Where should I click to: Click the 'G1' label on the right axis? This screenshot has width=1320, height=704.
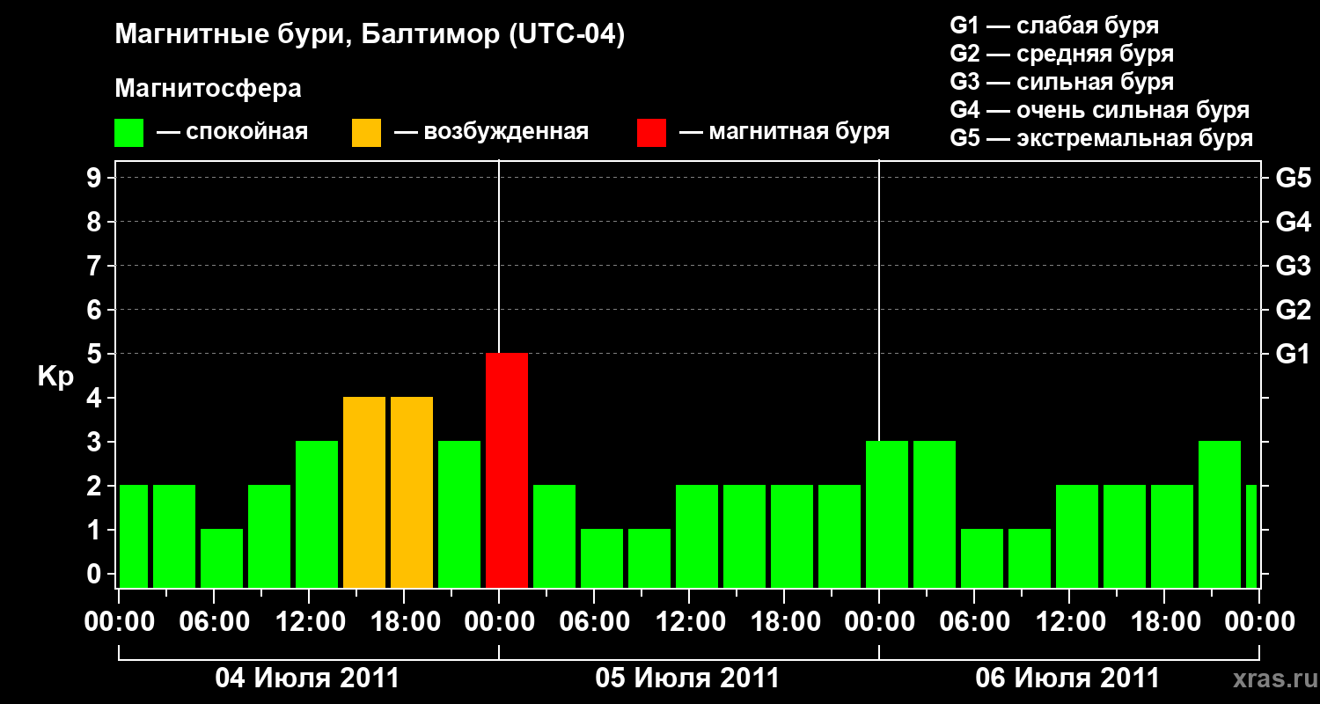coord(1293,354)
